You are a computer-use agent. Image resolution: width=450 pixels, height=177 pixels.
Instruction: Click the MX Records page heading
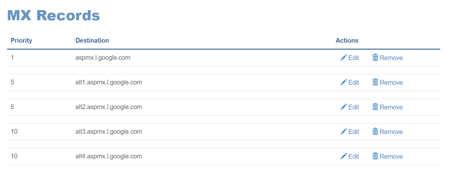(53, 15)
